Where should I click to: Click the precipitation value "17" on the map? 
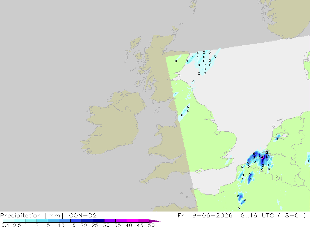261,161
